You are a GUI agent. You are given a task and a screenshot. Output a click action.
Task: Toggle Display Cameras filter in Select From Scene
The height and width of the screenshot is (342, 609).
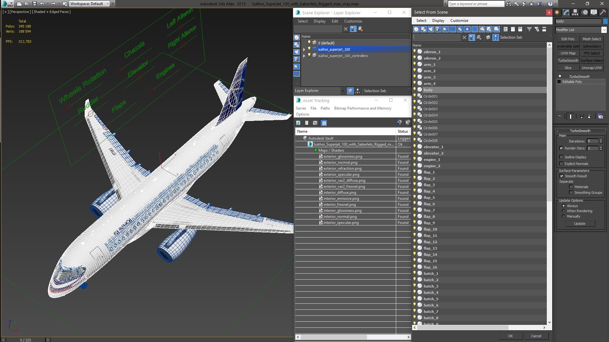(x=438, y=29)
